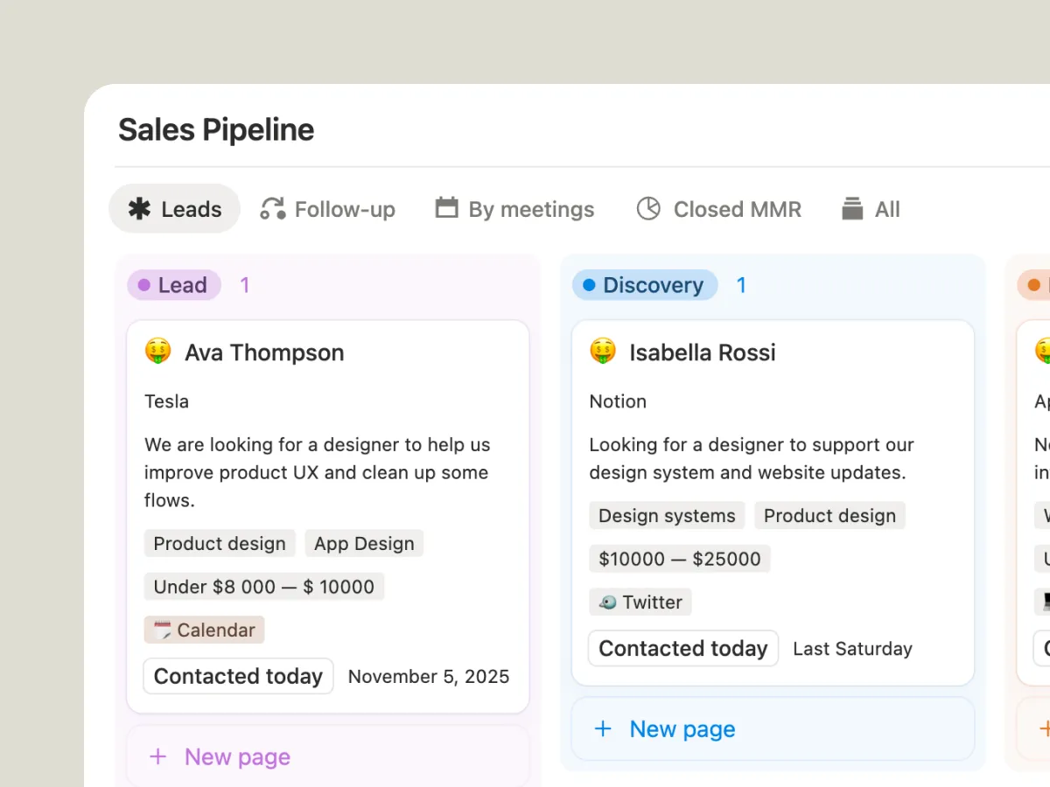
Task: Click the By meetings calendar icon
Action: click(x=447, y=208)
